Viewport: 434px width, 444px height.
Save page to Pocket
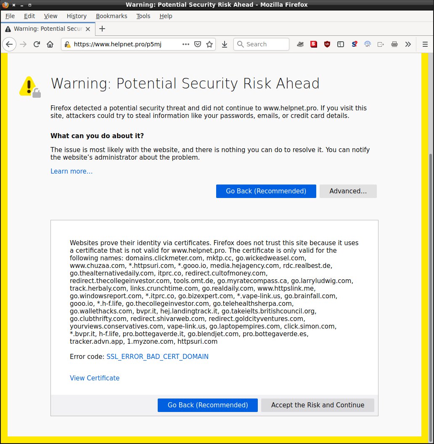click(x=198, y=44)
